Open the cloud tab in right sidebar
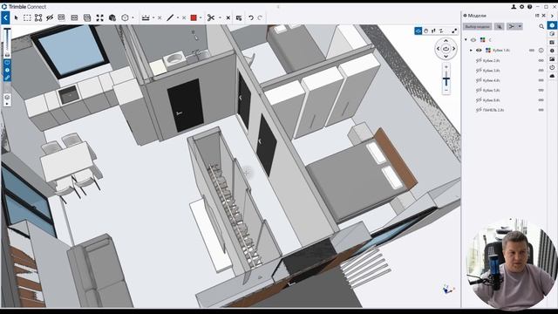This screenshot has width=558, height=314. click(x=552, y=76)
